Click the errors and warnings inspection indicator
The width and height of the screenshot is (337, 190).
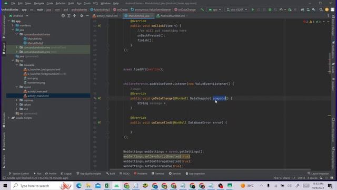tap(312, 22)
